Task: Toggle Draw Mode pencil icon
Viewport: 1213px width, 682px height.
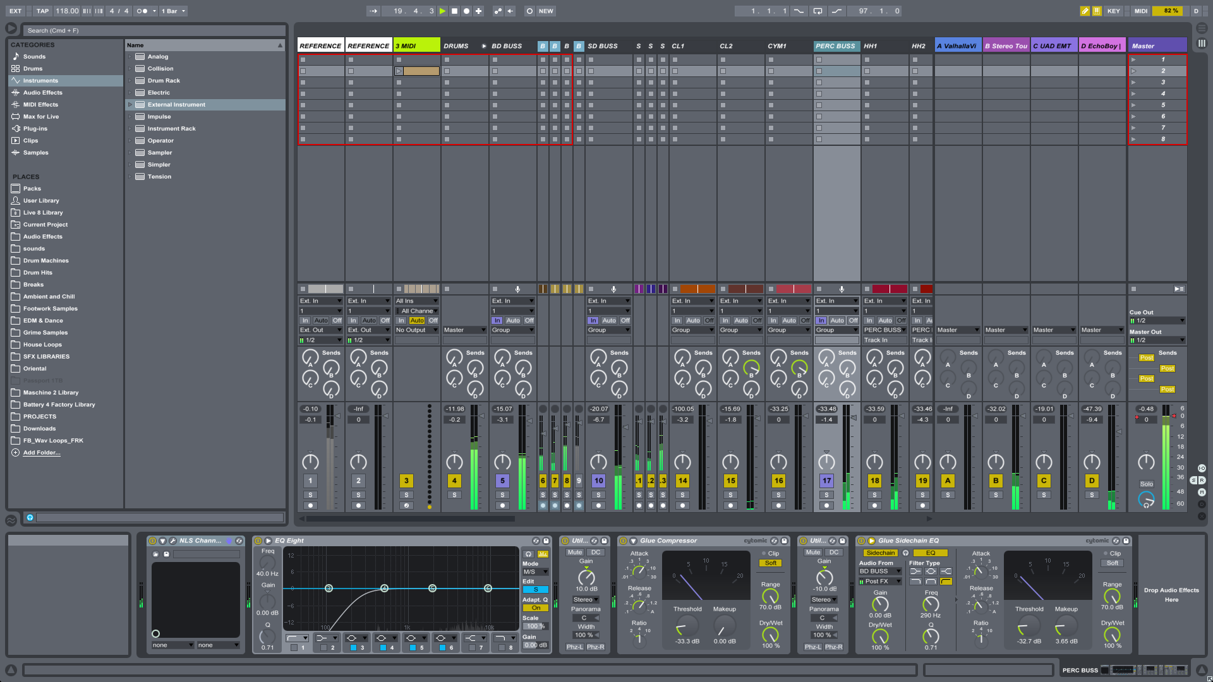Action: coord(1085,11)
